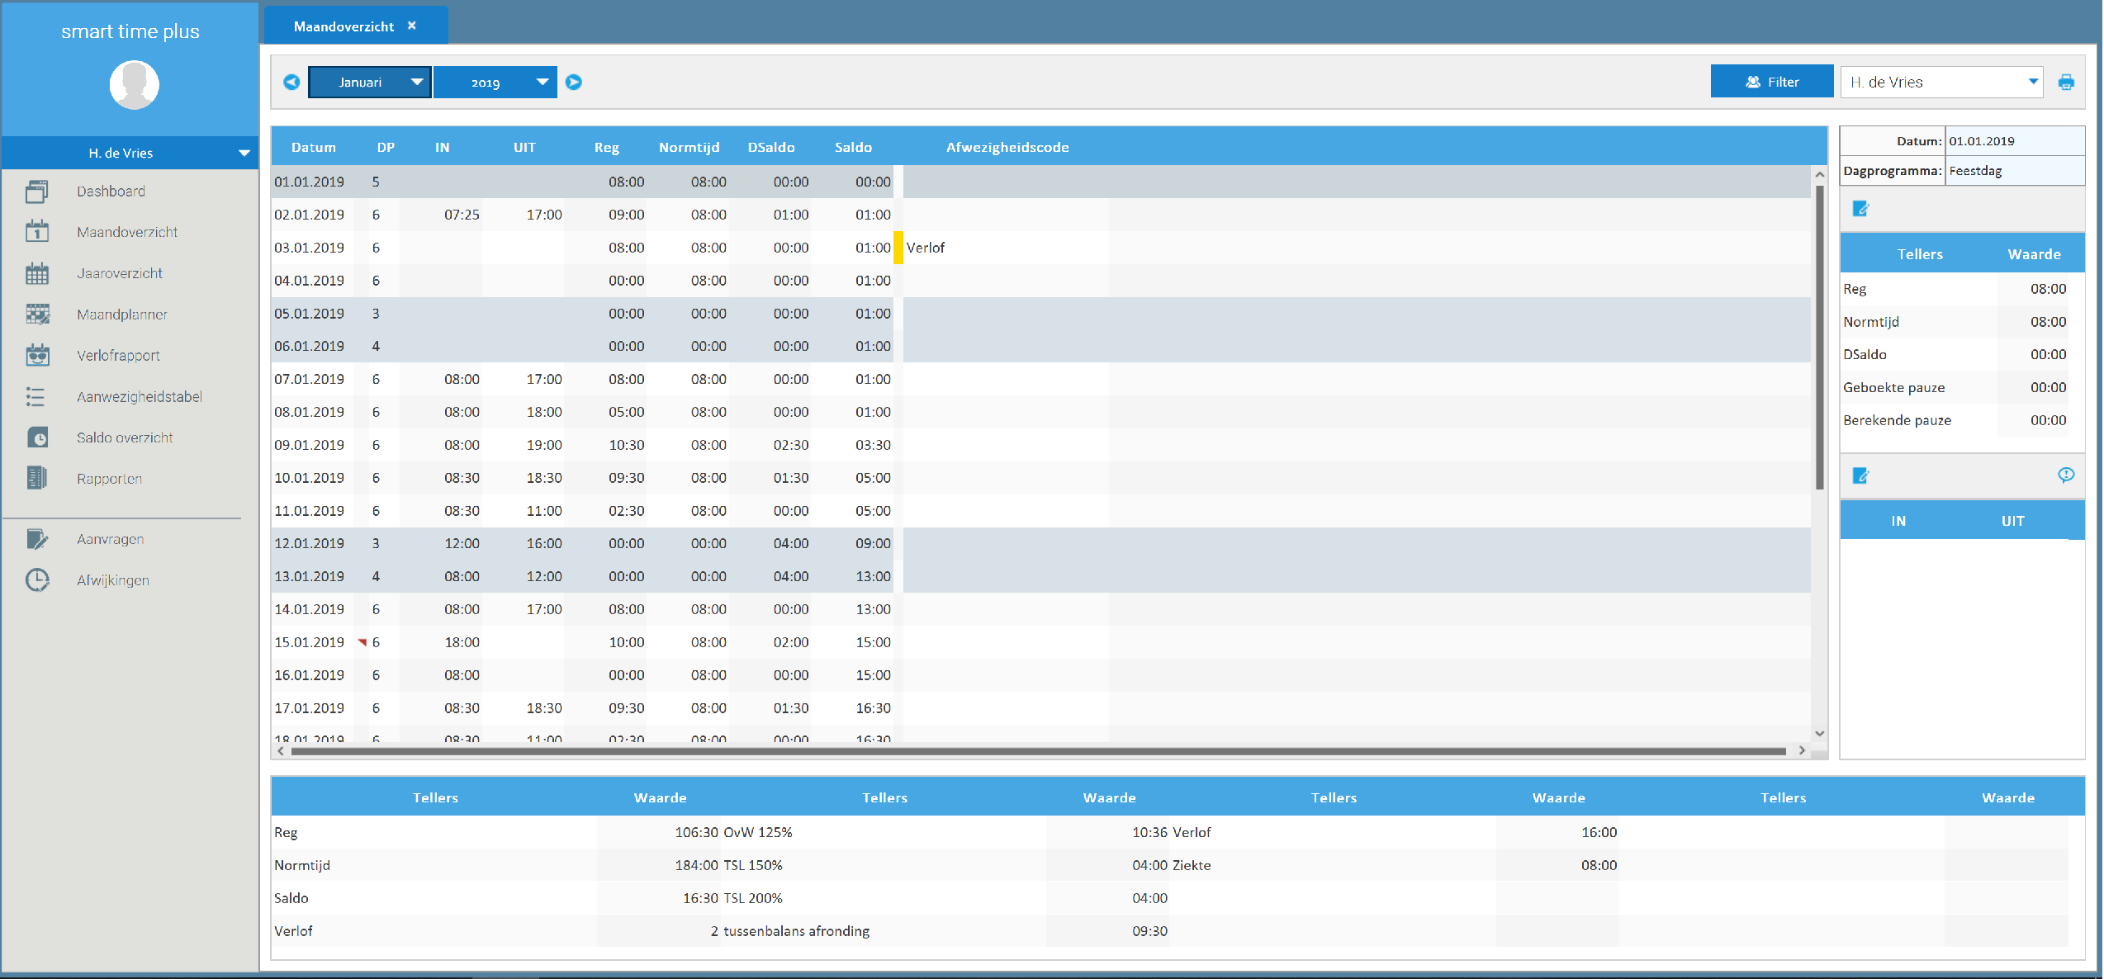Open Verlofrapport in sidebar
The width and height of the screenshot is (2104, 979).
click(x=118, y=356)
